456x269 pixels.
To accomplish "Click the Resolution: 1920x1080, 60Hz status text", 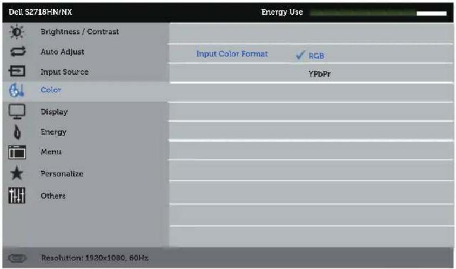I will click(95, 258).
